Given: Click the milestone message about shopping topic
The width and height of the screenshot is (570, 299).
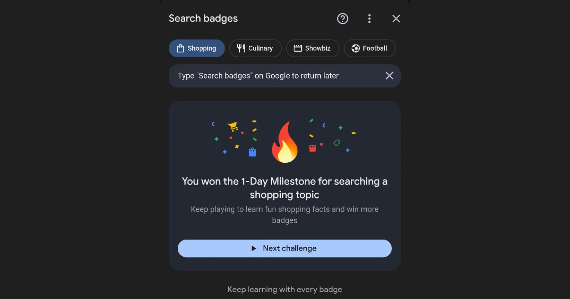Looking at the screenshot, I should click(x=284, y=188).
